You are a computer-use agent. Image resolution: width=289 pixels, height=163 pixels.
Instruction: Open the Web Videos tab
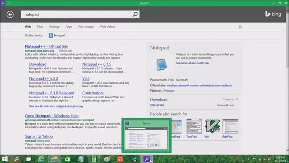107,27
